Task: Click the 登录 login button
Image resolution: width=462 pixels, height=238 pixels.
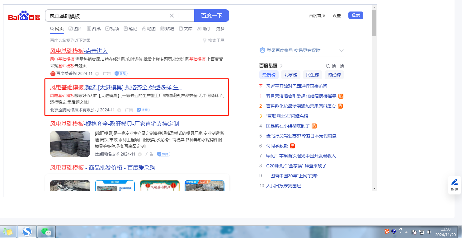Action: [x=356, y=15]
